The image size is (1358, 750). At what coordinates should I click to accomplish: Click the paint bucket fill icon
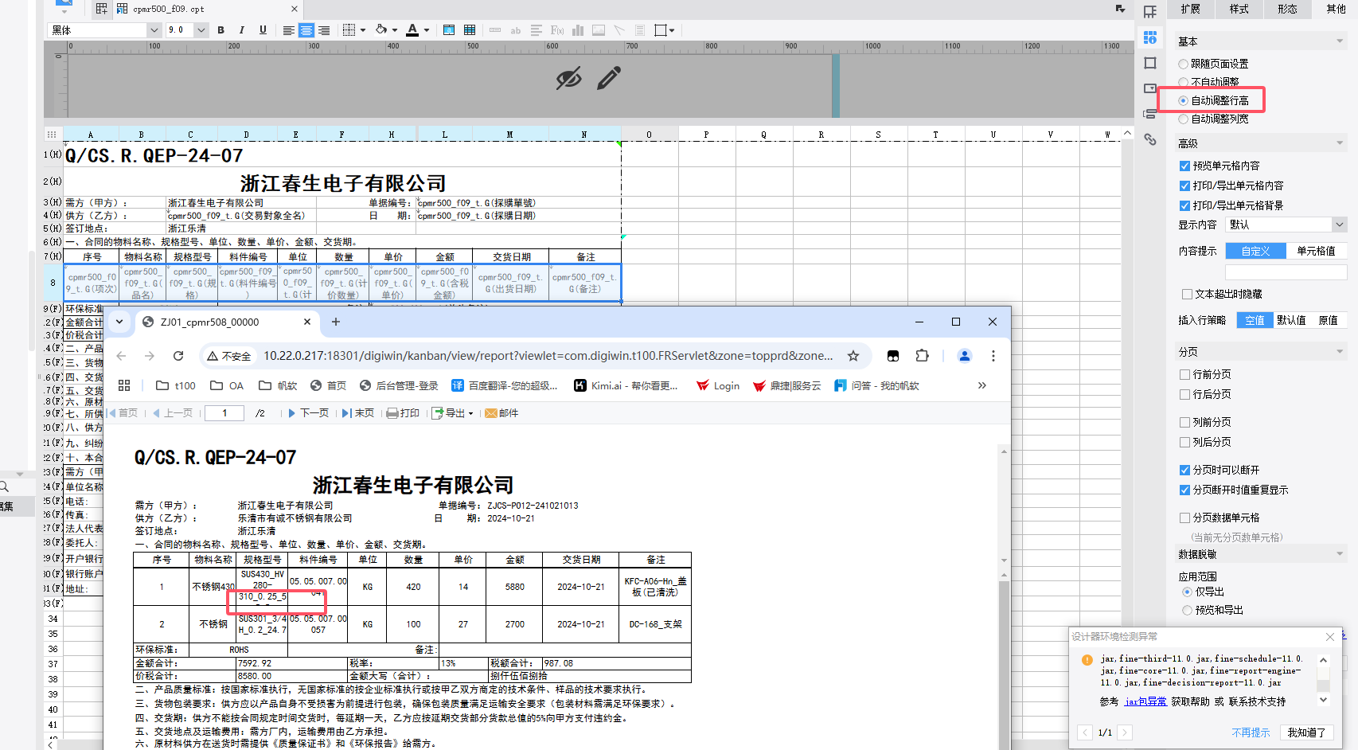381,29
